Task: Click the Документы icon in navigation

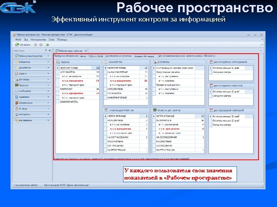Action: click(17, 68)
